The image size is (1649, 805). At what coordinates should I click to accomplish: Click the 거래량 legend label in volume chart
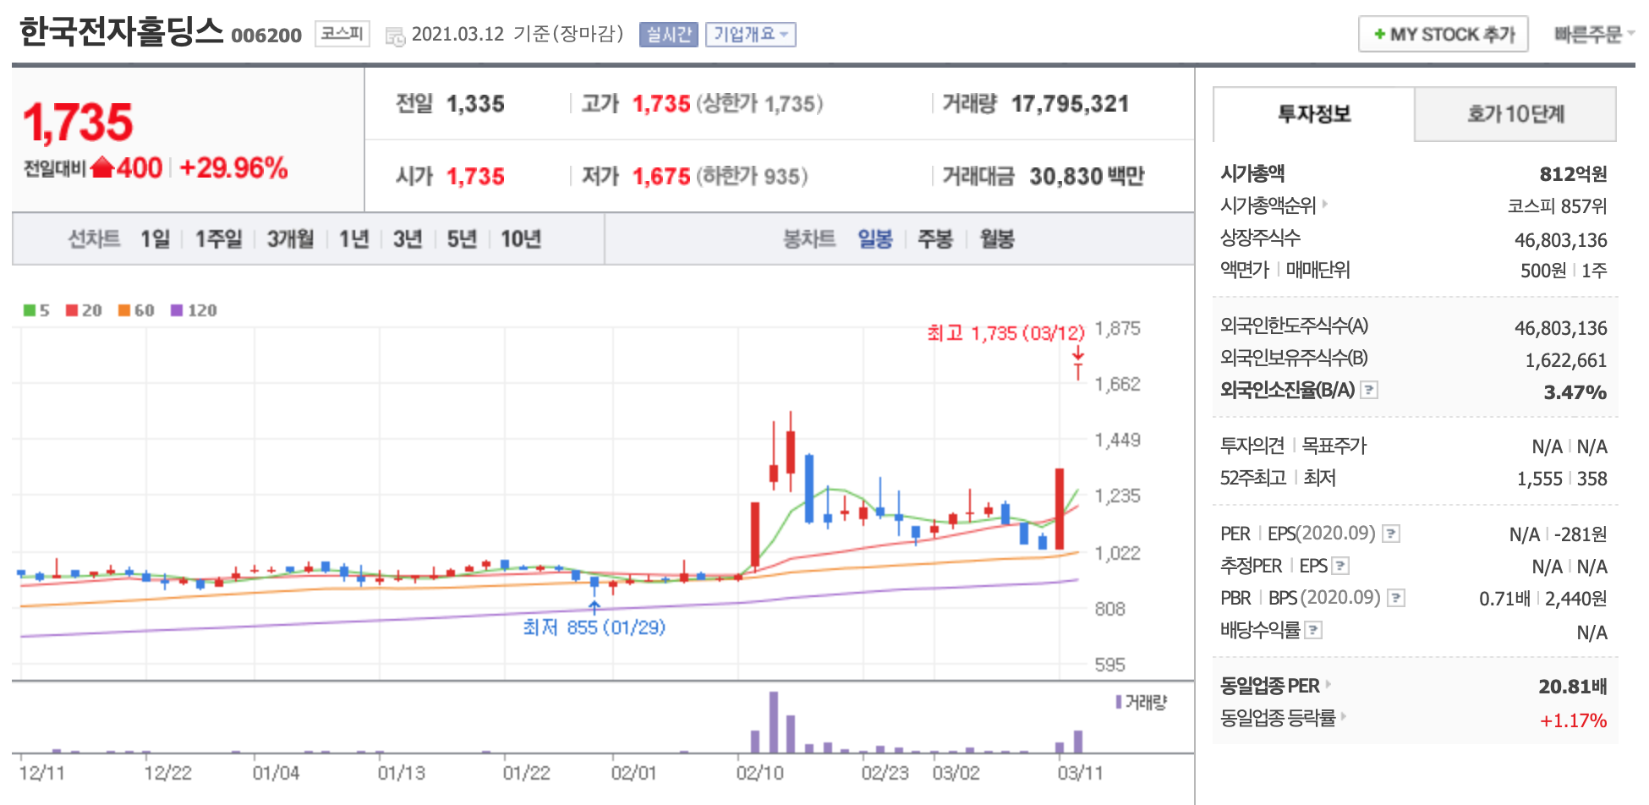pyautogui.click(x=1142, y=702)
